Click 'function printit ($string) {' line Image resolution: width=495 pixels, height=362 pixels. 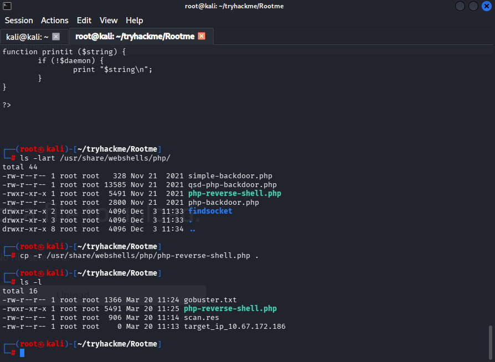(64, 52)
